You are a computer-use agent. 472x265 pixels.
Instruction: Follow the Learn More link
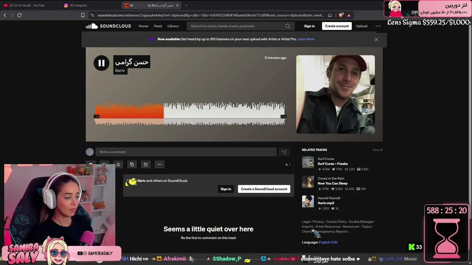[x=306, y=39]
